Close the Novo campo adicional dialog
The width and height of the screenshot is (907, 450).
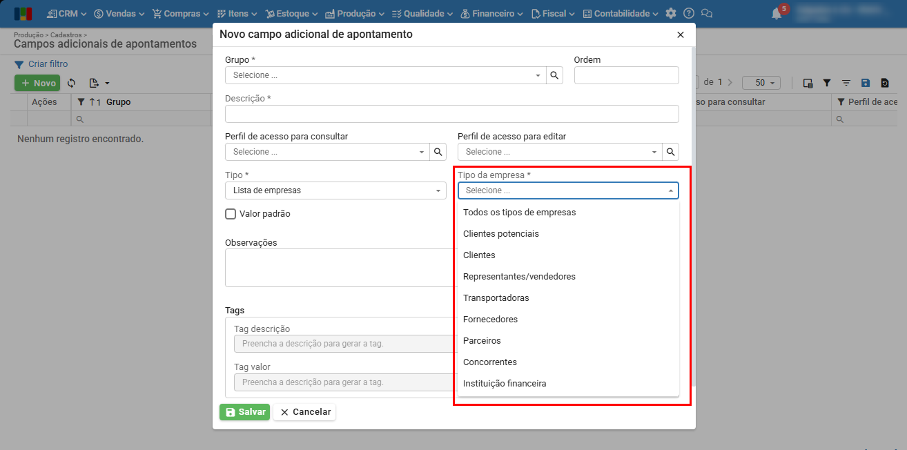click(x=681, y=35)
